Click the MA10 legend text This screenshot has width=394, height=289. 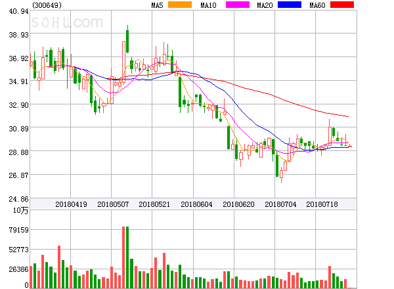coord(208,5)
